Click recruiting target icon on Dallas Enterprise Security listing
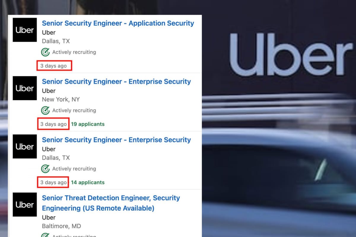356x237 pixels. click(45, 169)
